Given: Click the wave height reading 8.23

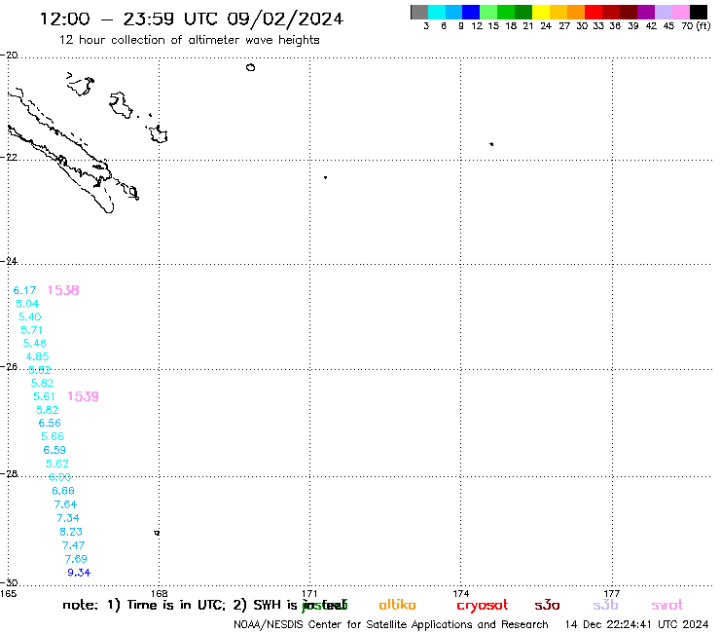Looking at the screenshot, I should click(x=71, y=532).
